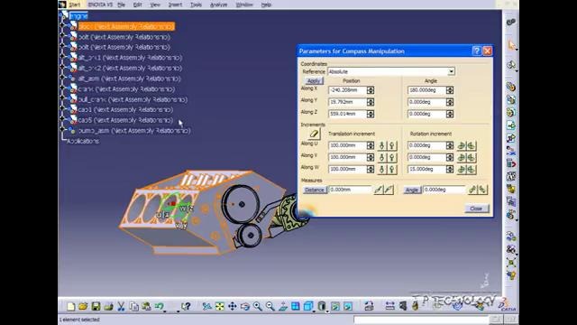577x325 pixels.
Task: Click the dialog help question mark button
Action: (x=476, y=51)
